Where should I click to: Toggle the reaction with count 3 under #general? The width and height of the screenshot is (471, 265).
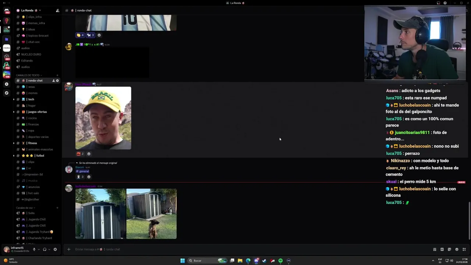(80, 177)
